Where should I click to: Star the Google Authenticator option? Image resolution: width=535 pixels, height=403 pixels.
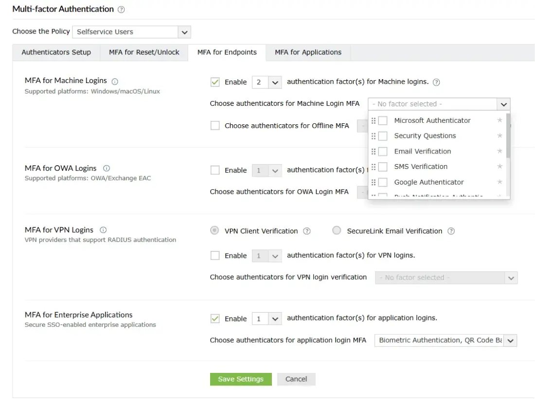pyautogui.click(x=499, y=182)
